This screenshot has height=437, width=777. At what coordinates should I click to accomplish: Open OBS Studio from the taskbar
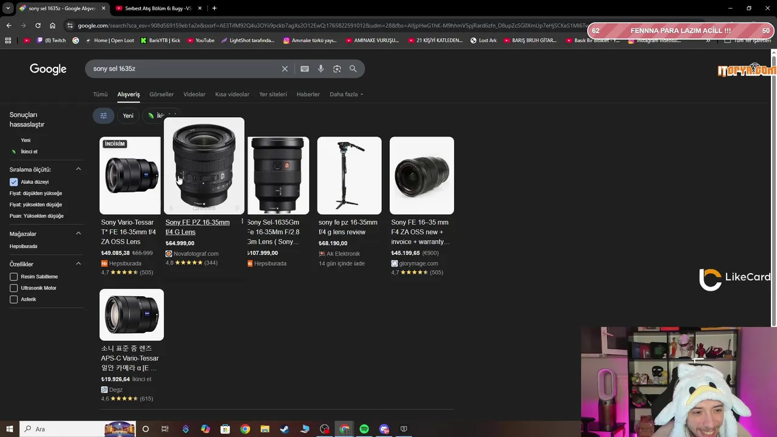325,429
